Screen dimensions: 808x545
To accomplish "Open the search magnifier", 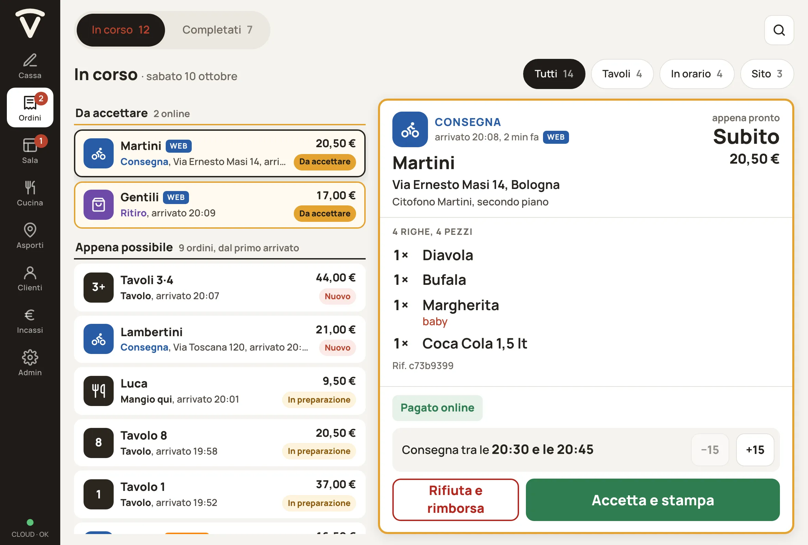I will pos(779,30).
